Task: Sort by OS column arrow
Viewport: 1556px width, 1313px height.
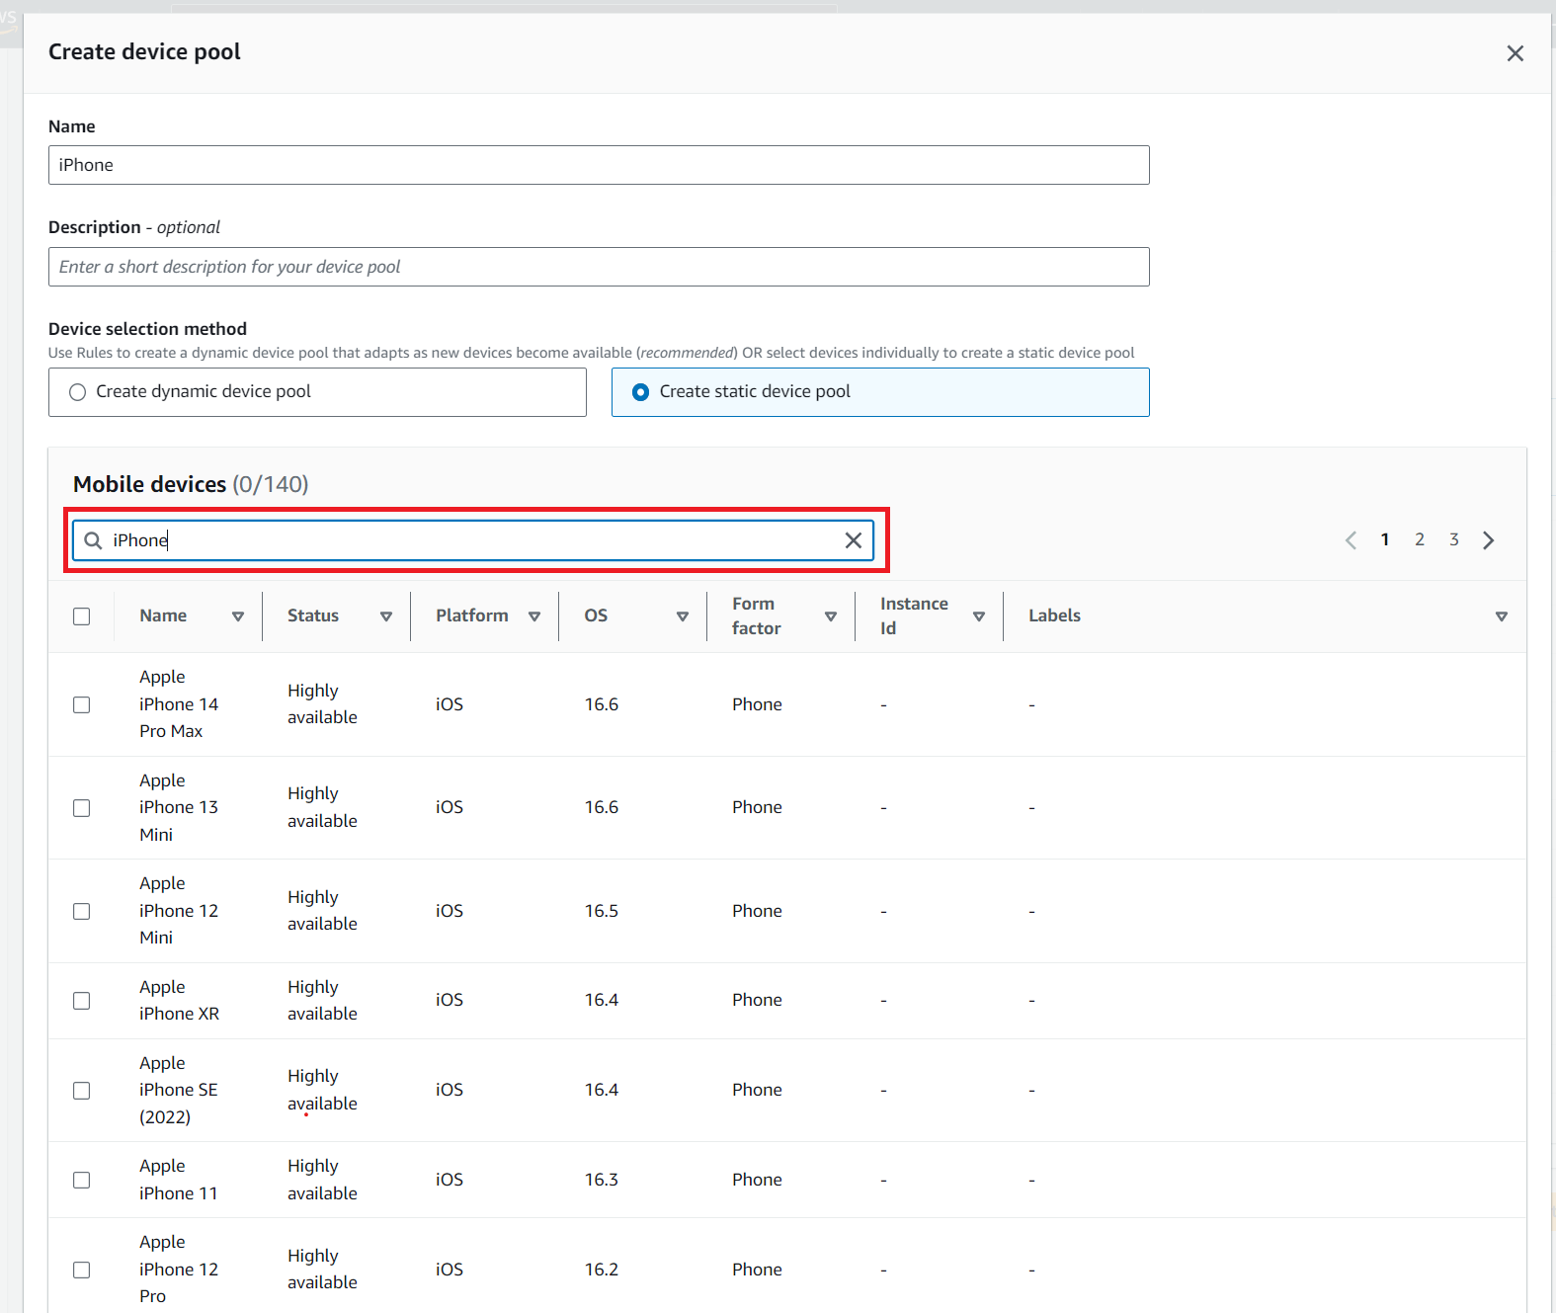Action: 683,616
